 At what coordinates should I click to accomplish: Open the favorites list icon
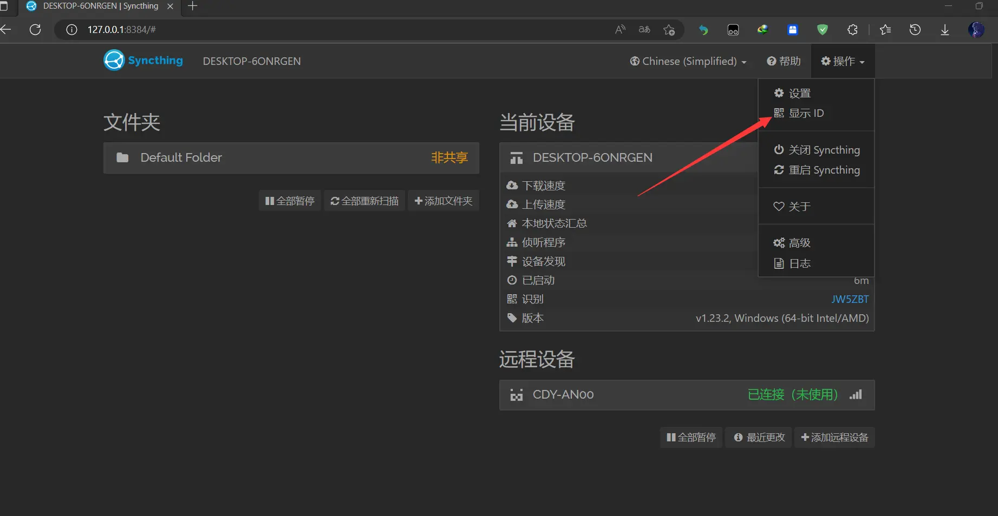885,30
